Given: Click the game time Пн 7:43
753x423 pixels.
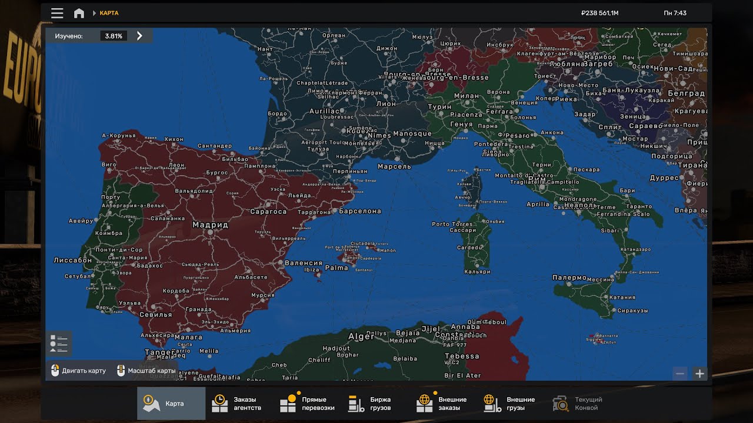Looking at the screenshot, I should [x=675, y=13].
